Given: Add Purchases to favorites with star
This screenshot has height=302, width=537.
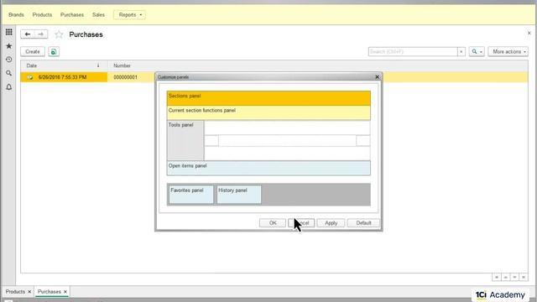Looking at the screenshot, I should click(x=59, y=34).
